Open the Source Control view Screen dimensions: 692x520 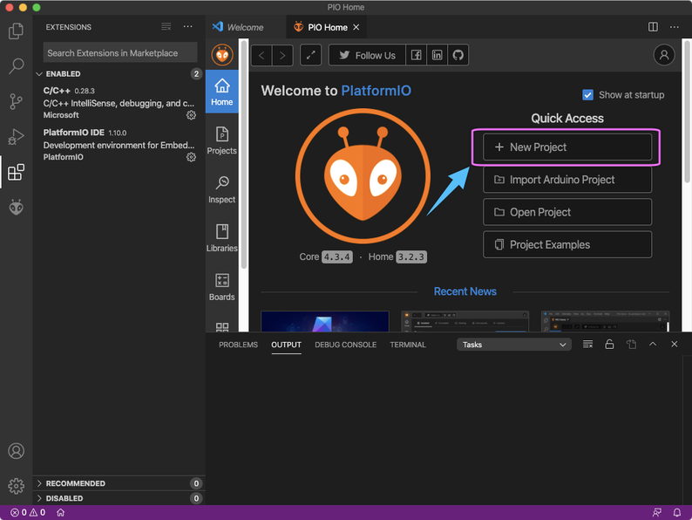pos(16,101)
